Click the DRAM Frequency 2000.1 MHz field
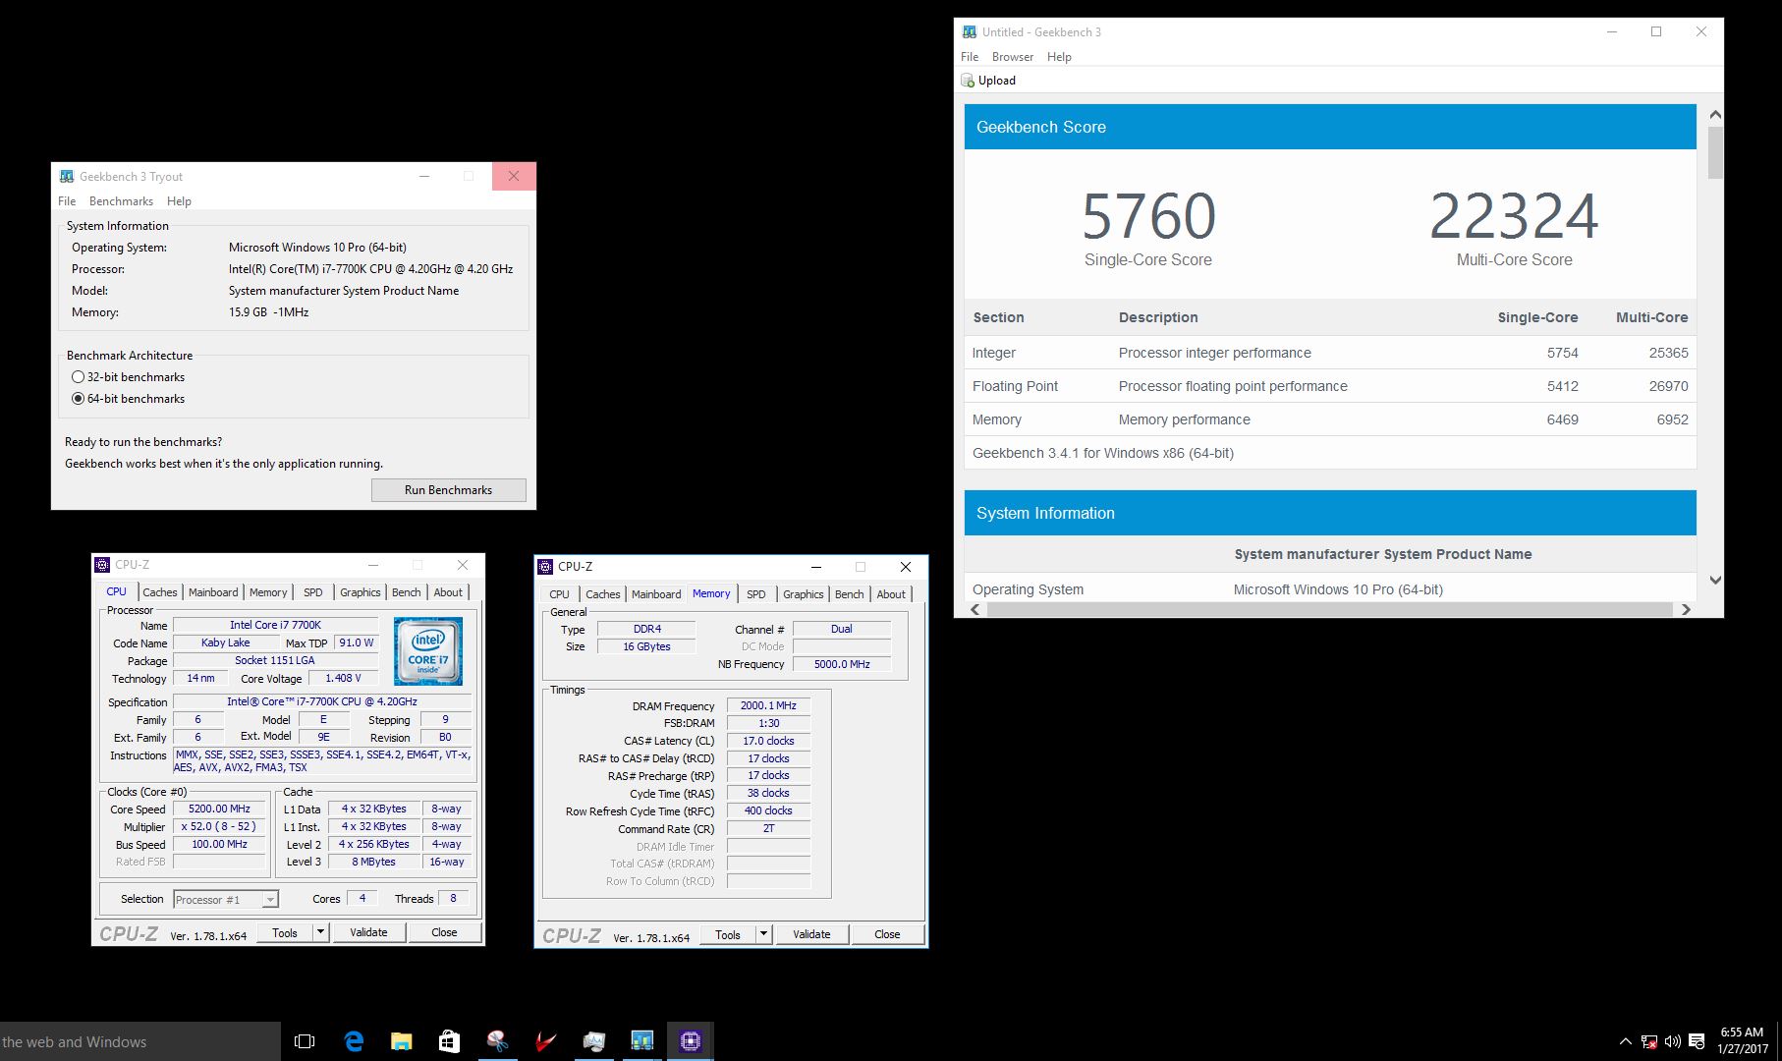 click(768, 705)
